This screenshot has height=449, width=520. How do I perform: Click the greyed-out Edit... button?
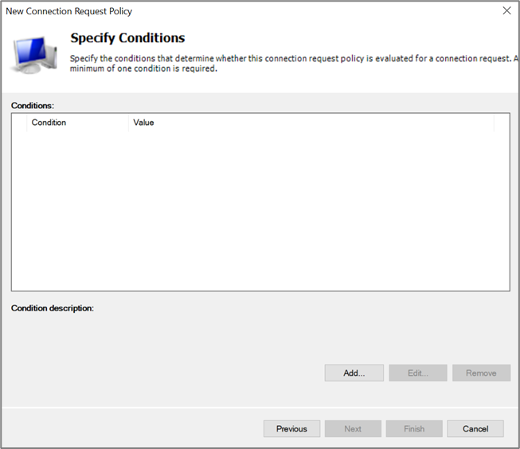[418, 373]
